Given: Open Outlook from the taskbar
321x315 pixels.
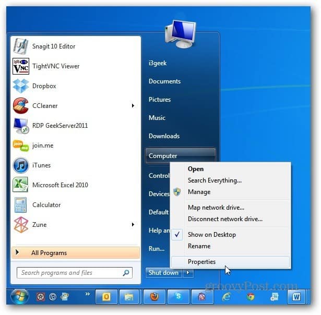Looking at the screenshot, I should click(x=106, y=296).
